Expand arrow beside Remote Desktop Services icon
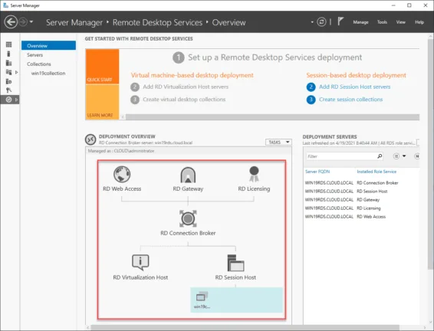434x331 pixels. [x=17, y=100]
